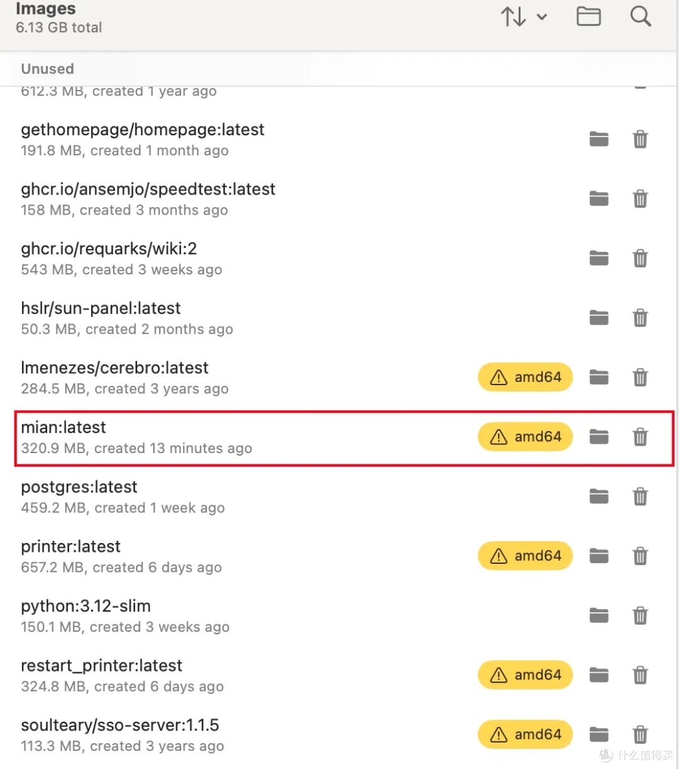The width and height of the screenshot is (679, 769).
Task: Delete the soulteary/sso-server:1.1.5 image
Action: [640, 734]
